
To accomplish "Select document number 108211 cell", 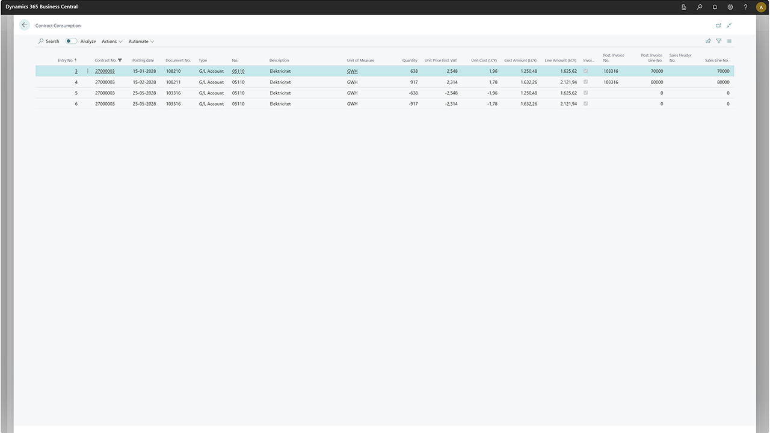I will coord(173,82).
